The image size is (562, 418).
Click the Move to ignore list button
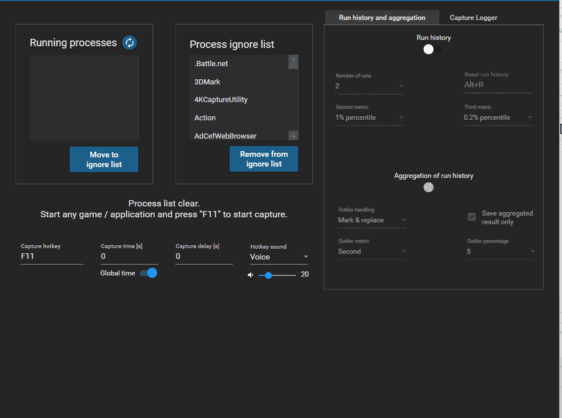pos(103,159)
